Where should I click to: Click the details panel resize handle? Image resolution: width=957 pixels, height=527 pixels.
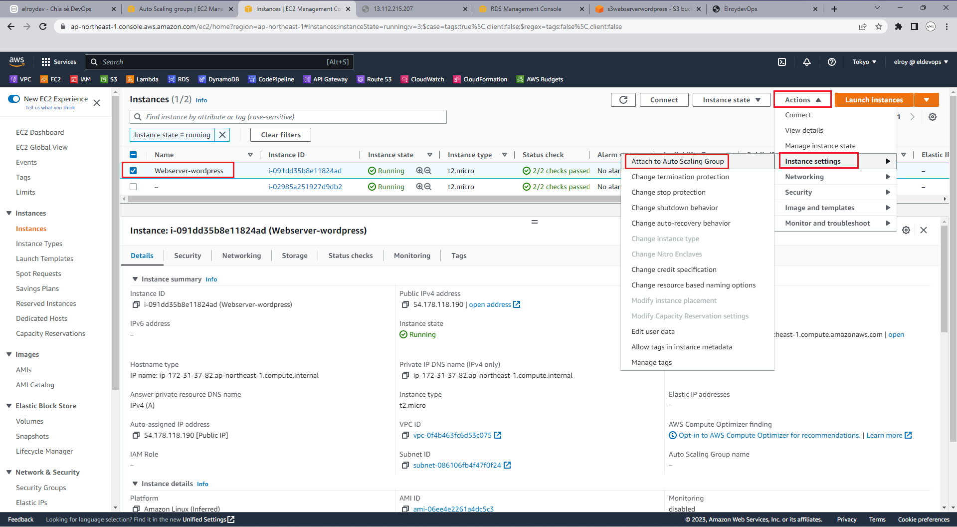[x=535, y=222]
